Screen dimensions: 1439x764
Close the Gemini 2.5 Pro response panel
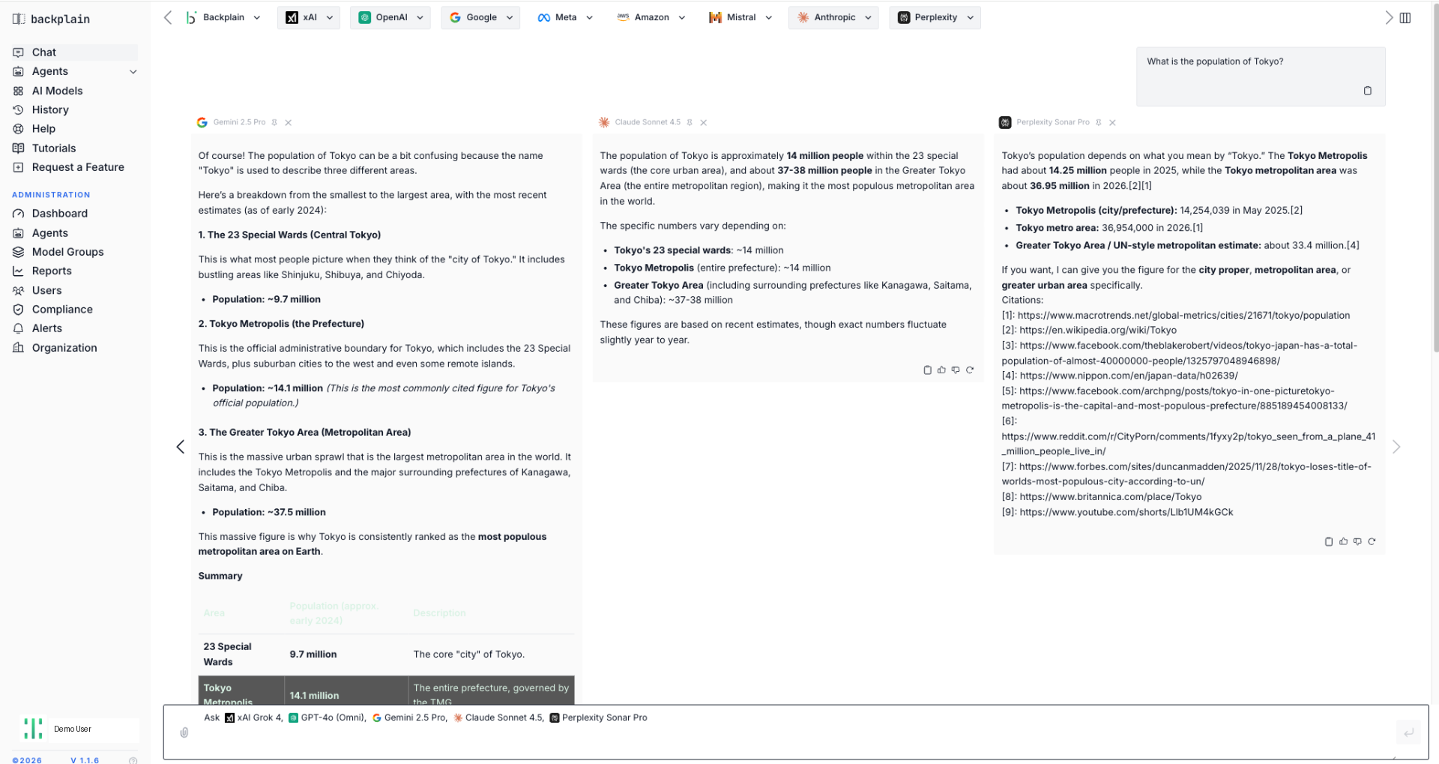tap(289, 122)
